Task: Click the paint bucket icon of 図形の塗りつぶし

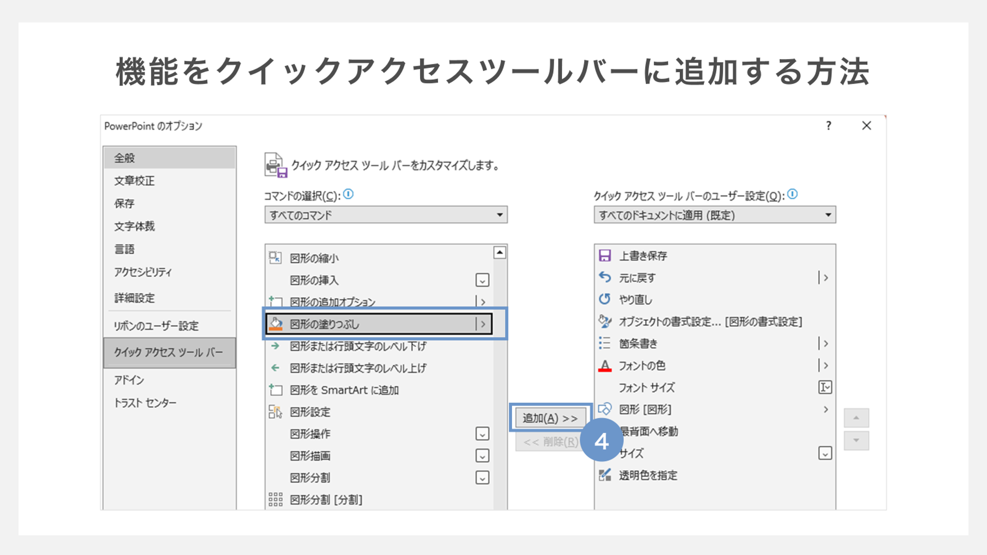Action: 276,324
